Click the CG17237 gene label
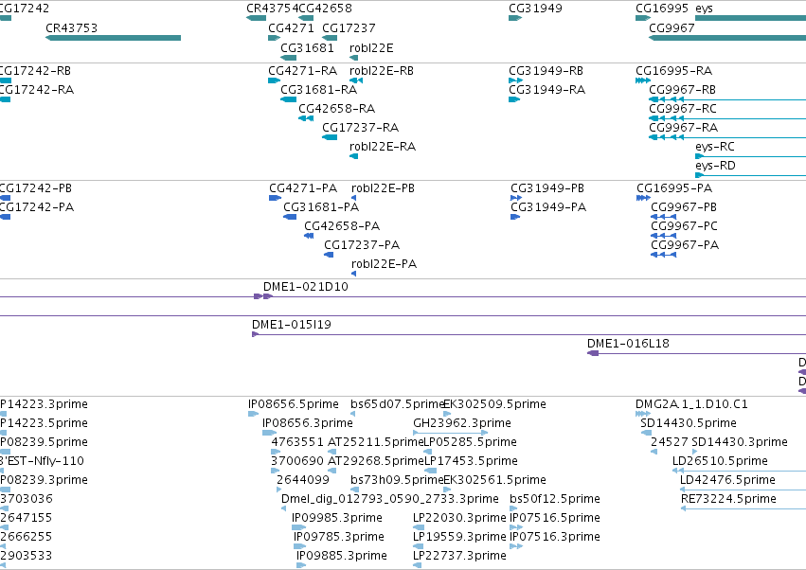 349,28
